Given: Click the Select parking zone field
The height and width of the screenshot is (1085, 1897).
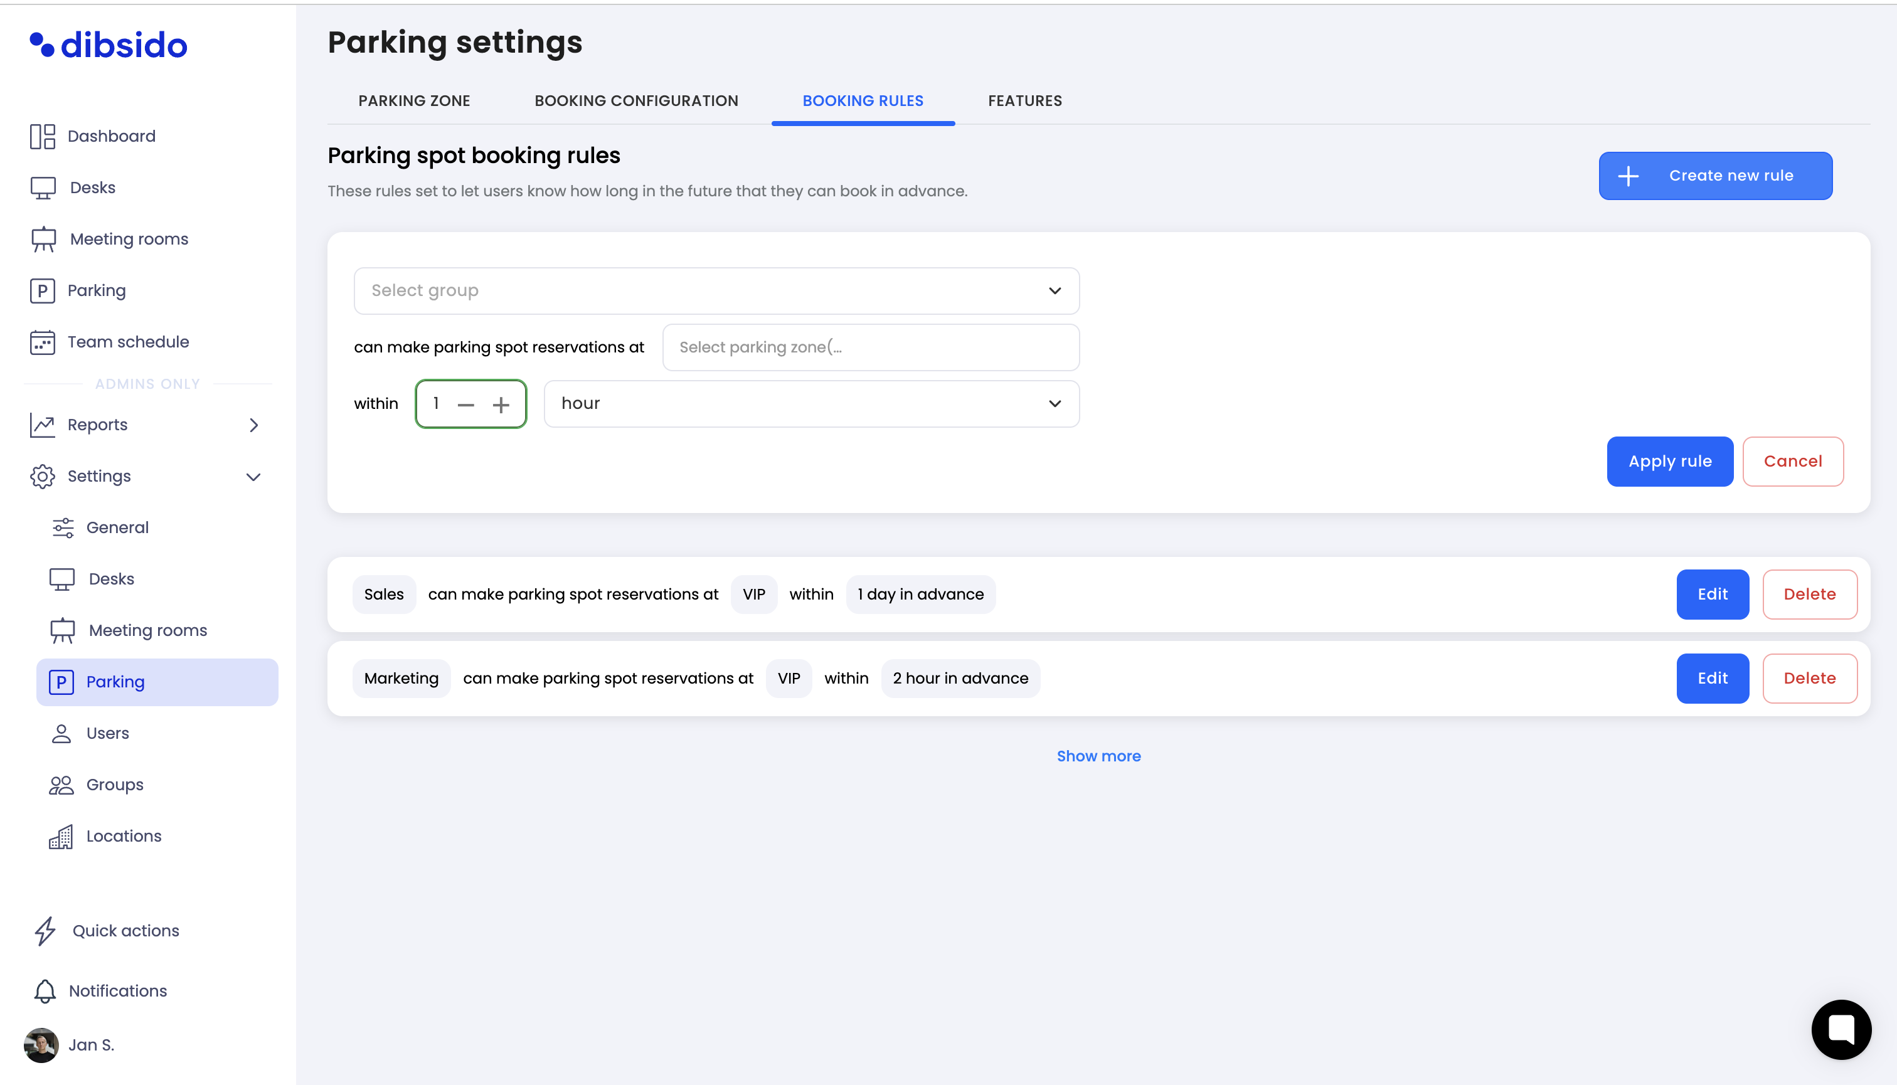Looking at the screenshot, I should 870,347.
